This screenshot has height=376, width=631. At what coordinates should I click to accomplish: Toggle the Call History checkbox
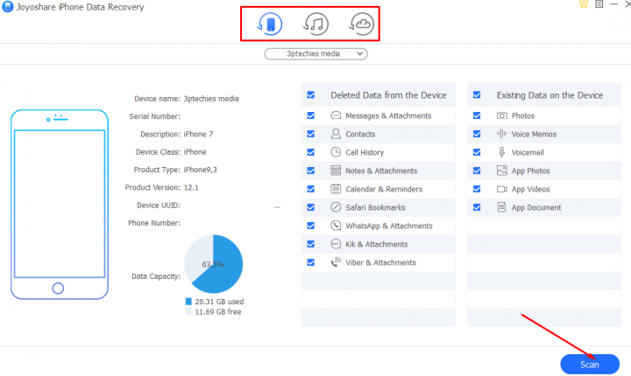coord(310,152)
